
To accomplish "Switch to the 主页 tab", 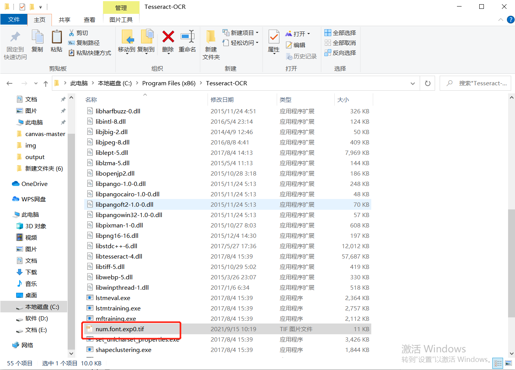I will point(40,20).
